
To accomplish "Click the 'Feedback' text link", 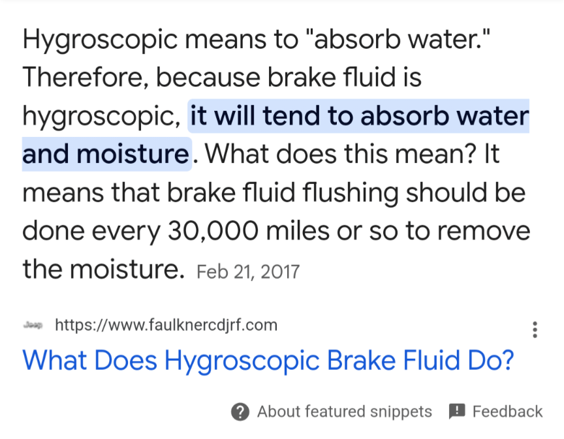I will click(x=507, y=412).
